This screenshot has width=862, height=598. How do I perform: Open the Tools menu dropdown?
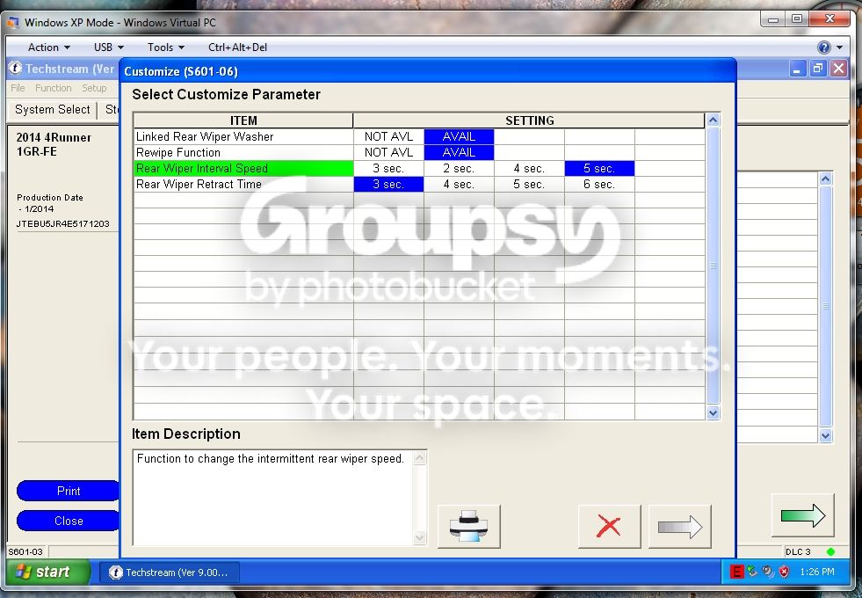(x=165, y=47)
